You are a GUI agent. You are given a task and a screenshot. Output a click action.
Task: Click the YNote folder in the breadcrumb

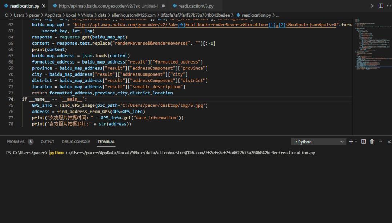(87, 15)
